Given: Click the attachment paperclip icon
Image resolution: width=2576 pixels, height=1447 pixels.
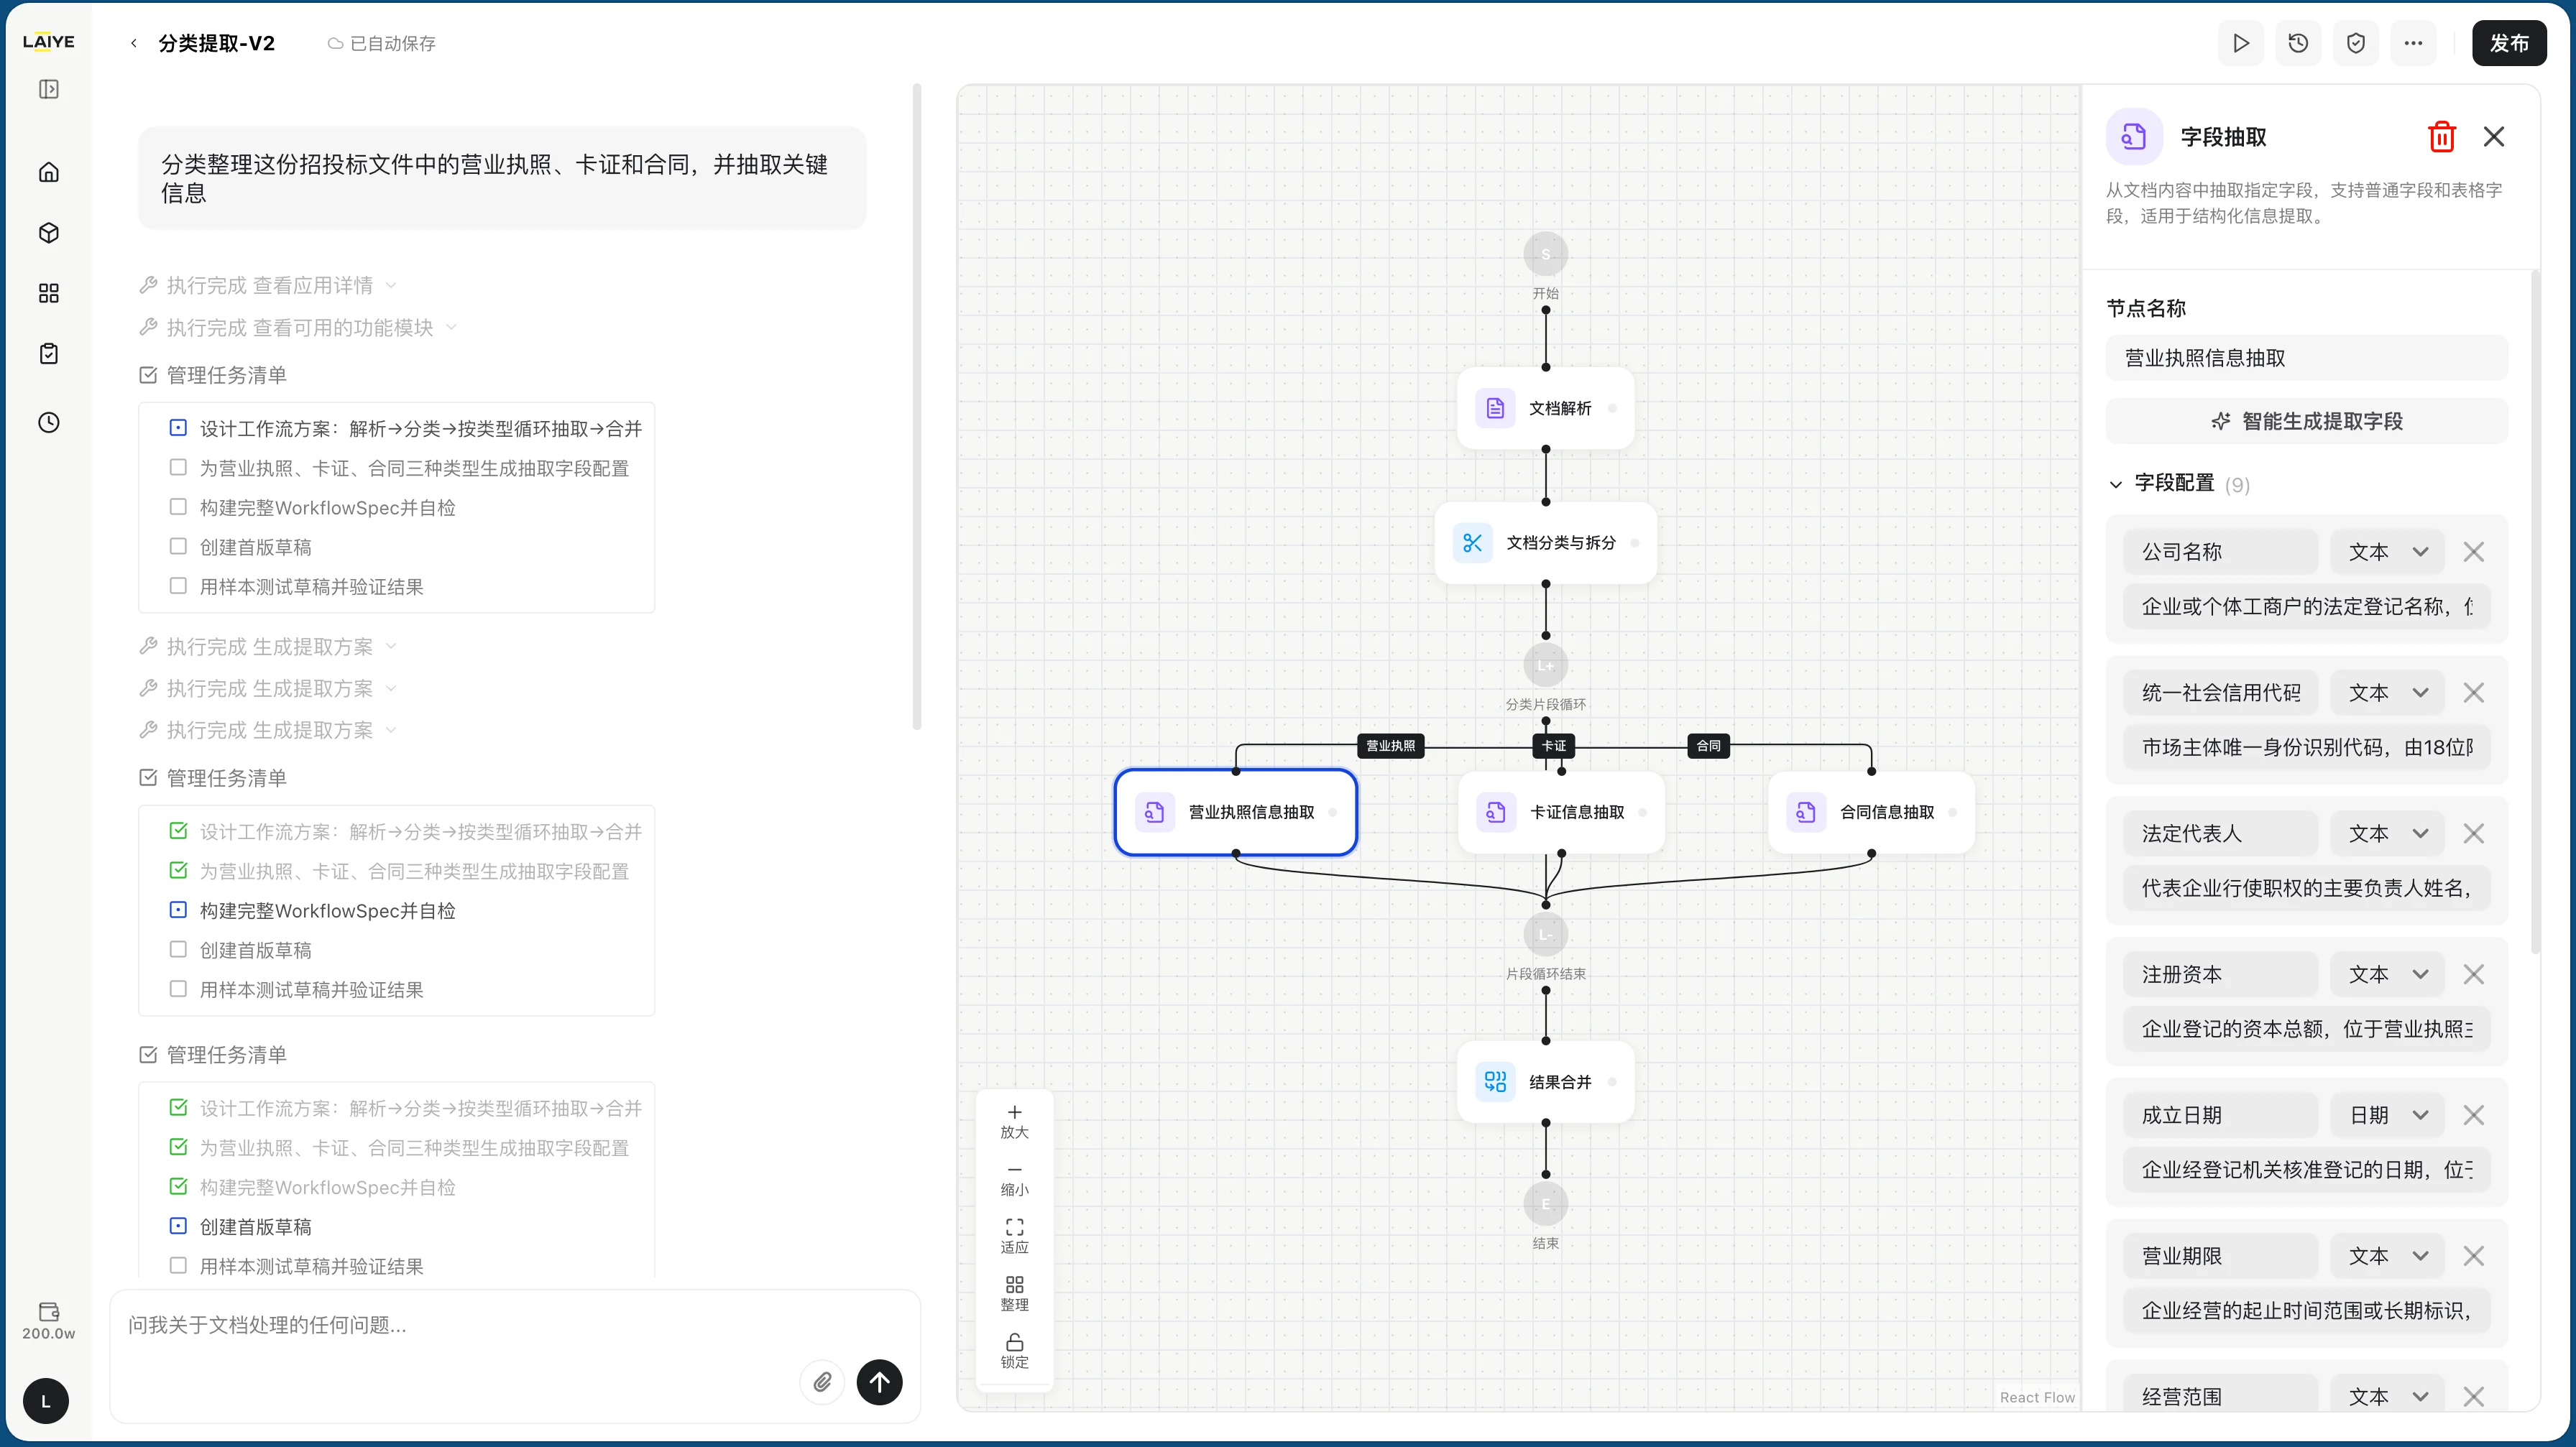Looking at the screenshot, I should pos(822,1382).
